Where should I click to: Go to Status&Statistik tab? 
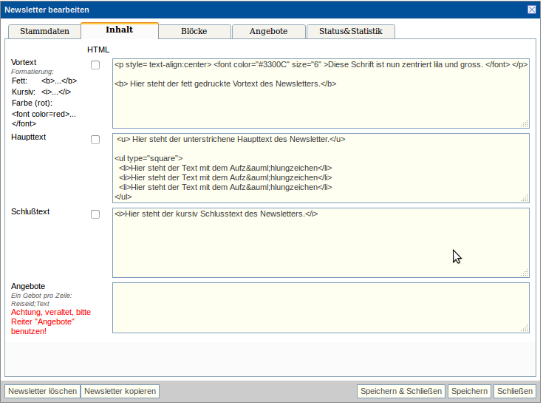350,31
